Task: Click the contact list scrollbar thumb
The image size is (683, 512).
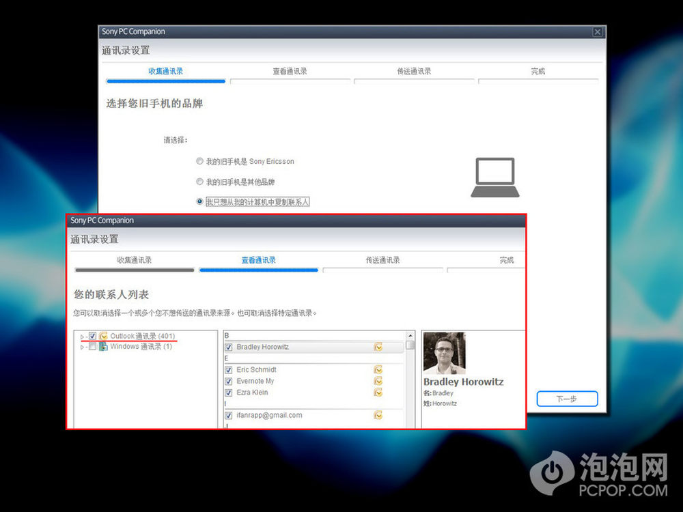Action: click(x=410, y=345)
